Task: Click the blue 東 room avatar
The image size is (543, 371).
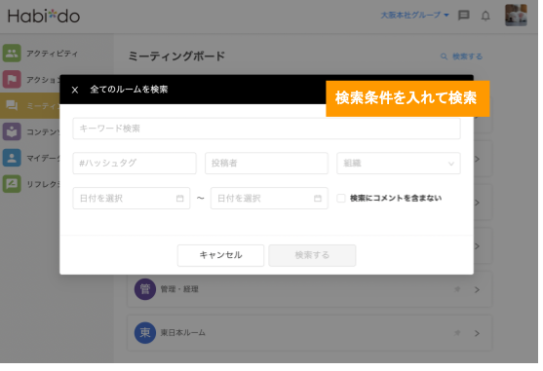Action: point(144,333)
